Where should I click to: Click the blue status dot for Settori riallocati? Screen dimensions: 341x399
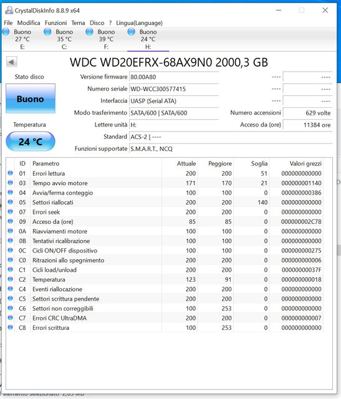click(10, 202)
